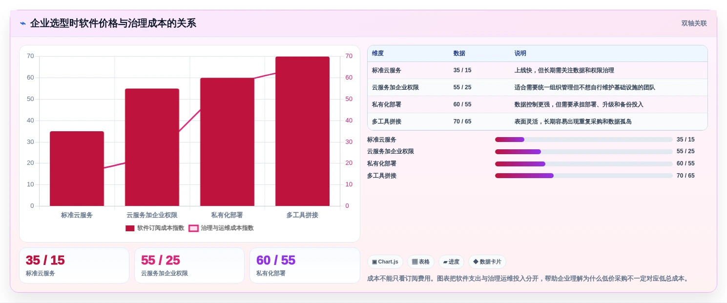The image size is (727, 303).
Task: Click the 60 / 55 table cell
Action: point(462,104)
